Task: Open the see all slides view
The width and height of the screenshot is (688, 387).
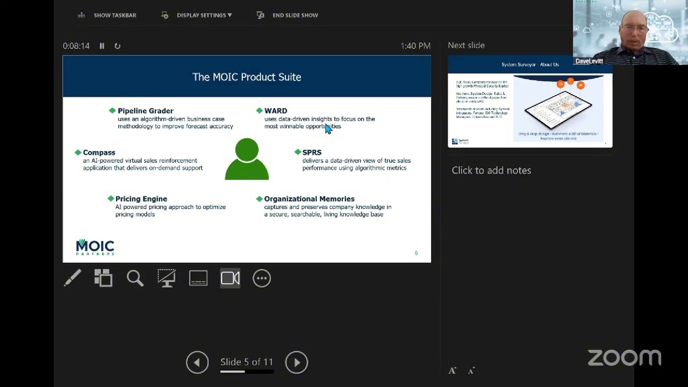Action: click(x=103, y=278)
